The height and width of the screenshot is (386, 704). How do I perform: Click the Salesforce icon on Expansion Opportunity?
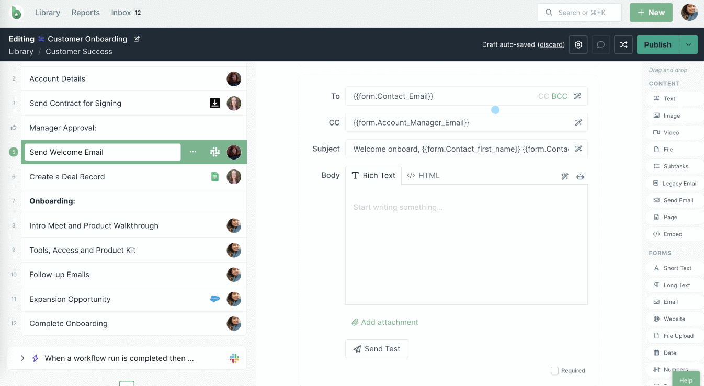pyautogui.click(x=214, y=299)
